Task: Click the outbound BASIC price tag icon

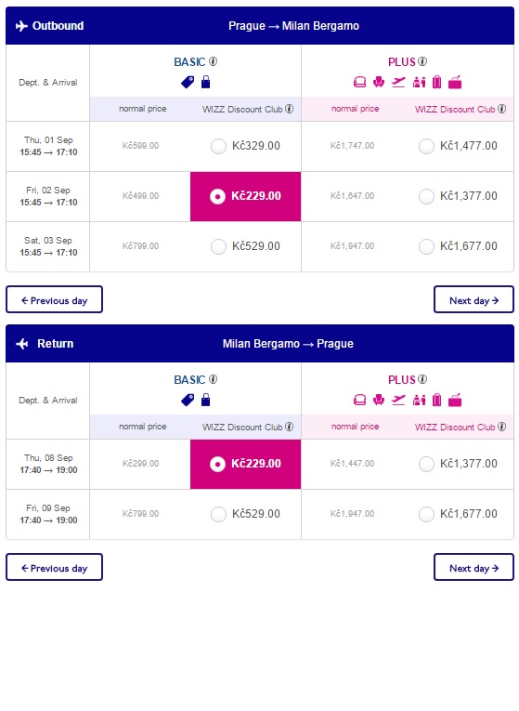Action: [188, 82]
